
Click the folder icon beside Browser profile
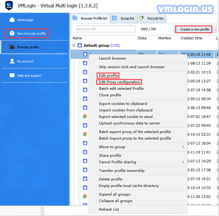click(x=12, y=47)
